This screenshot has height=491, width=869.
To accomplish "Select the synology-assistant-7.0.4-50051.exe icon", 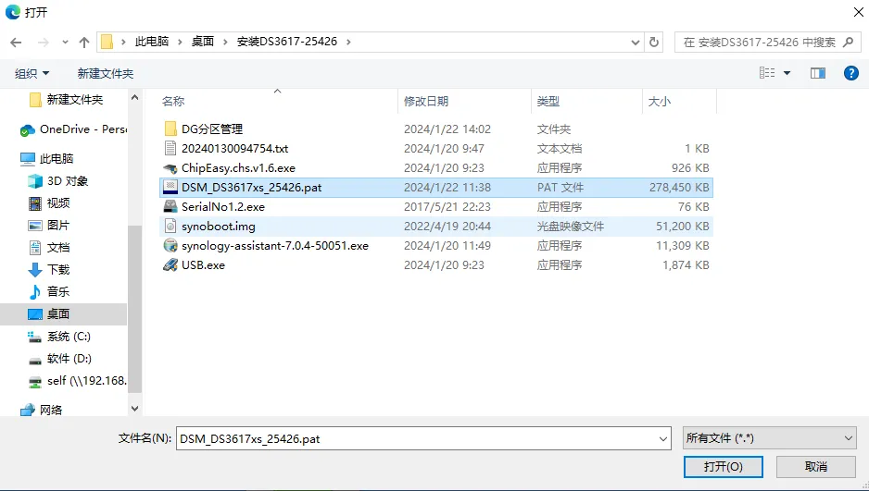I will [170, 246].
